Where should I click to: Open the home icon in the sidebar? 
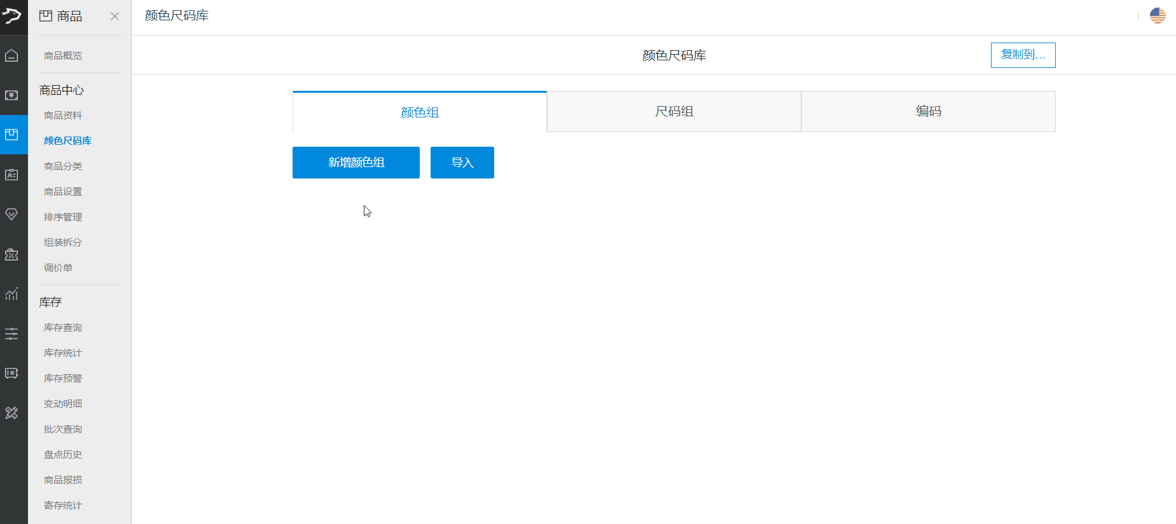tap(11, 56)
